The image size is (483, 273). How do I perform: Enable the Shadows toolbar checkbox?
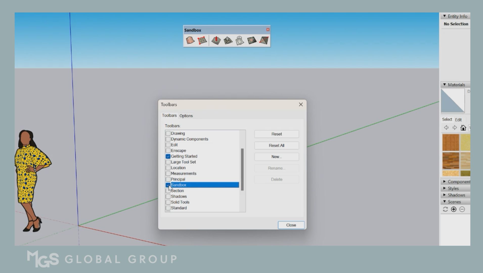168,196
